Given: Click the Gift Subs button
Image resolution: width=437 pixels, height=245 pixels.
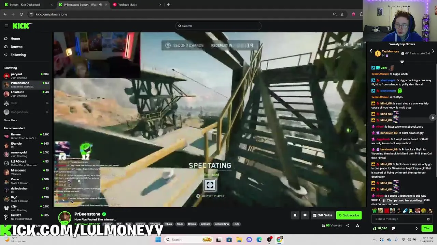Looking at the screenshot, I should [323, 215].
